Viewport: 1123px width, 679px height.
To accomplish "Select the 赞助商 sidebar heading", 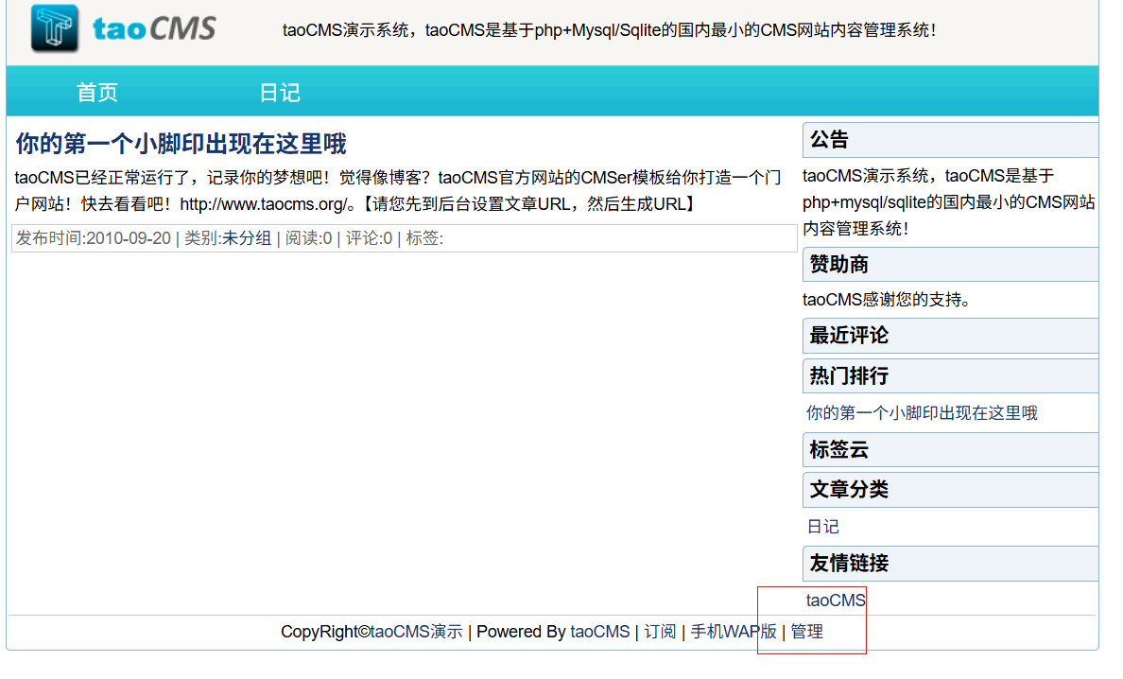I will pyautogui.click(x=838, y=265).
